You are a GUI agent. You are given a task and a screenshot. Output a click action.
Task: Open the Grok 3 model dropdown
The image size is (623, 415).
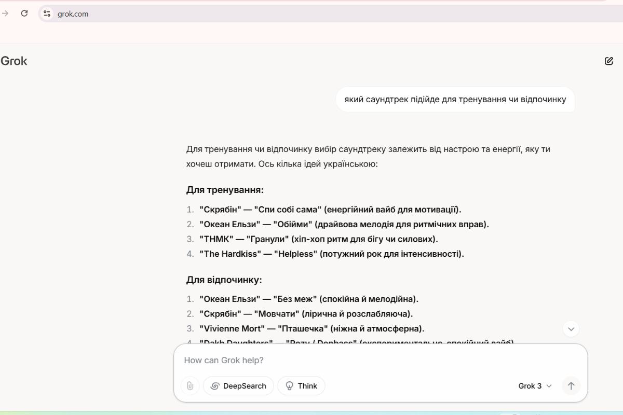pos(535,386)
